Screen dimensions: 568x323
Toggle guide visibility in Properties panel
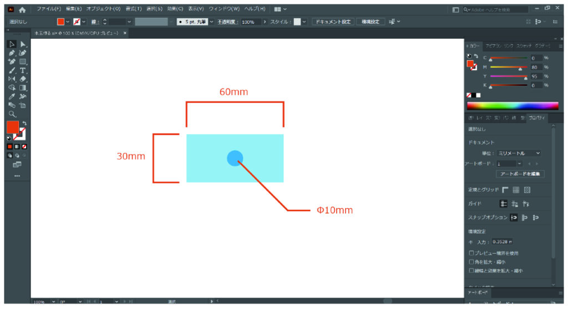(503, 204)
